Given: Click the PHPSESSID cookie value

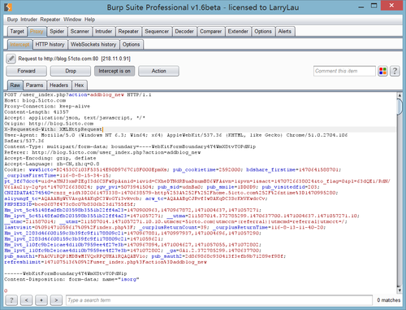Looking at the screenshot, I should click(84, 204).
